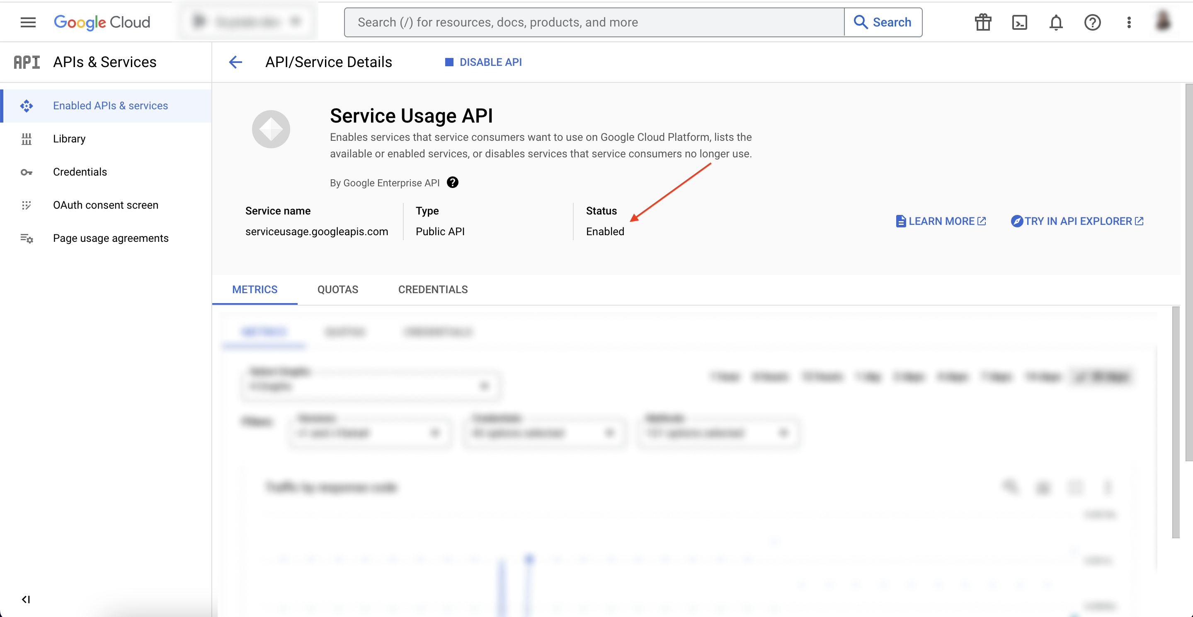Screen dimensions: 1193x617
Task: Open the LEARN MORE link
Action: tap(941, 221)
